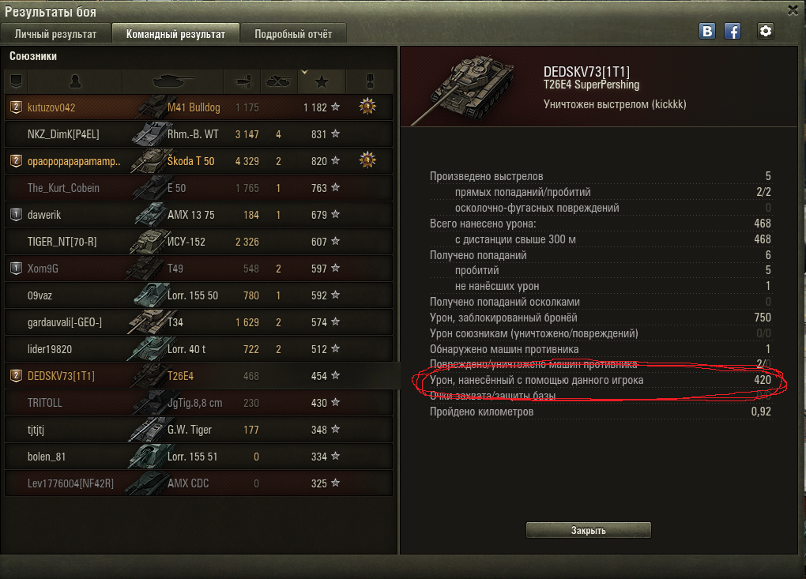Image resolution: width=806 pixels, height=579 pixels.
Task: Sort allies by experience star icon
Action: 322,81
